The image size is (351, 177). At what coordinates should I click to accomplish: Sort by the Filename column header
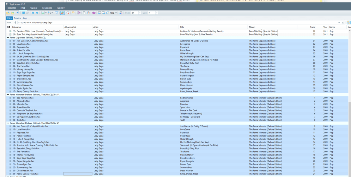[x=37, y=27]
